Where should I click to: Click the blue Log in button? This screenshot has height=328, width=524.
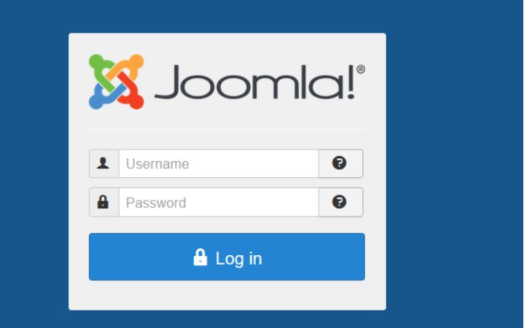(227, 257)
